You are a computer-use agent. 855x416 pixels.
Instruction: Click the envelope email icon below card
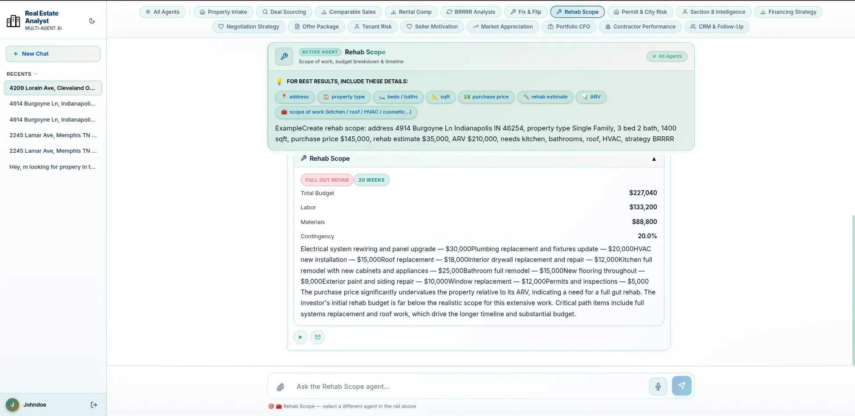coord(318,337)
